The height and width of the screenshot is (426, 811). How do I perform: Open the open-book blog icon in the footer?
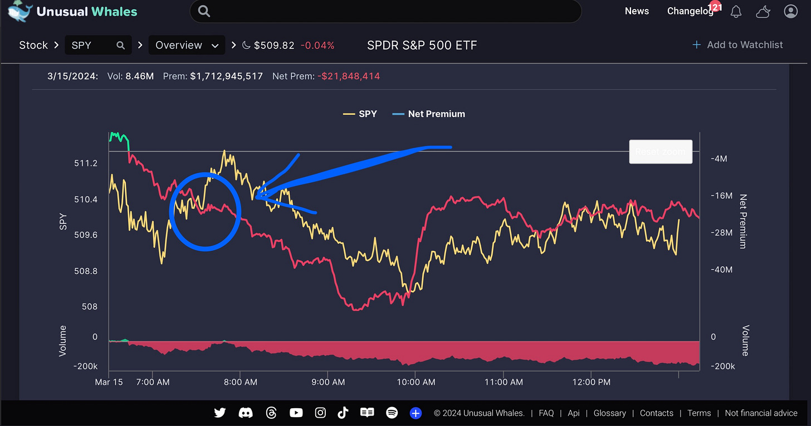pyautogui.click(x=367, y=413)
